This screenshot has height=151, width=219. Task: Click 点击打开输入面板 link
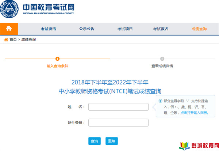point(194,113)
